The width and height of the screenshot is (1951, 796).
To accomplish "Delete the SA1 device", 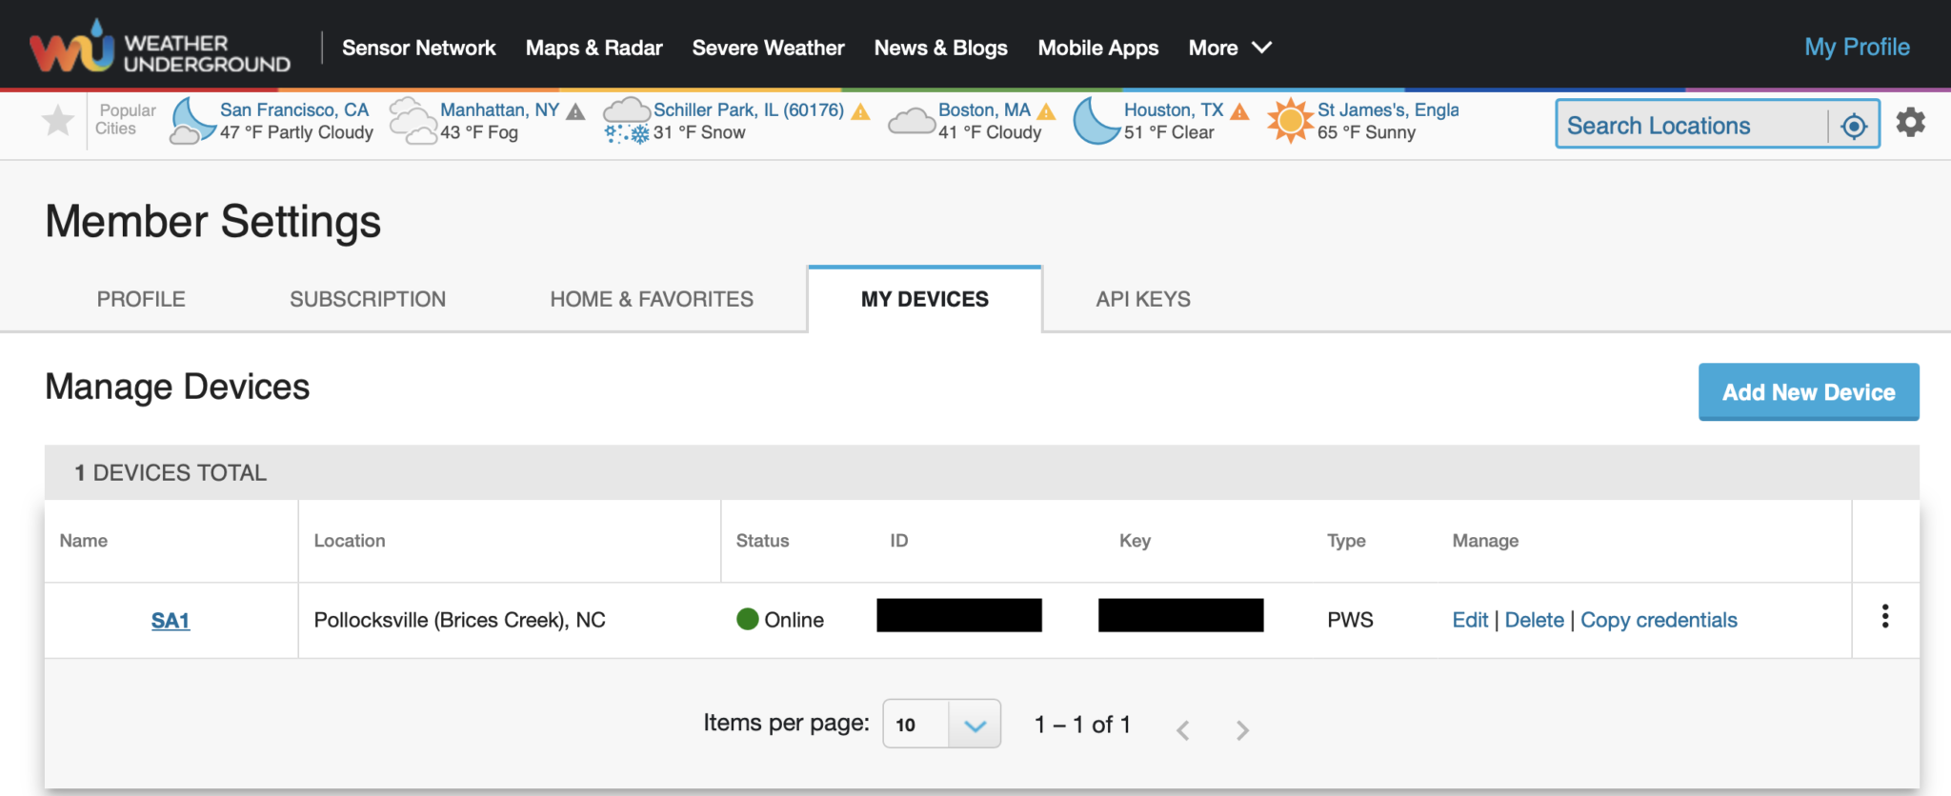I will coord(1534,620).
